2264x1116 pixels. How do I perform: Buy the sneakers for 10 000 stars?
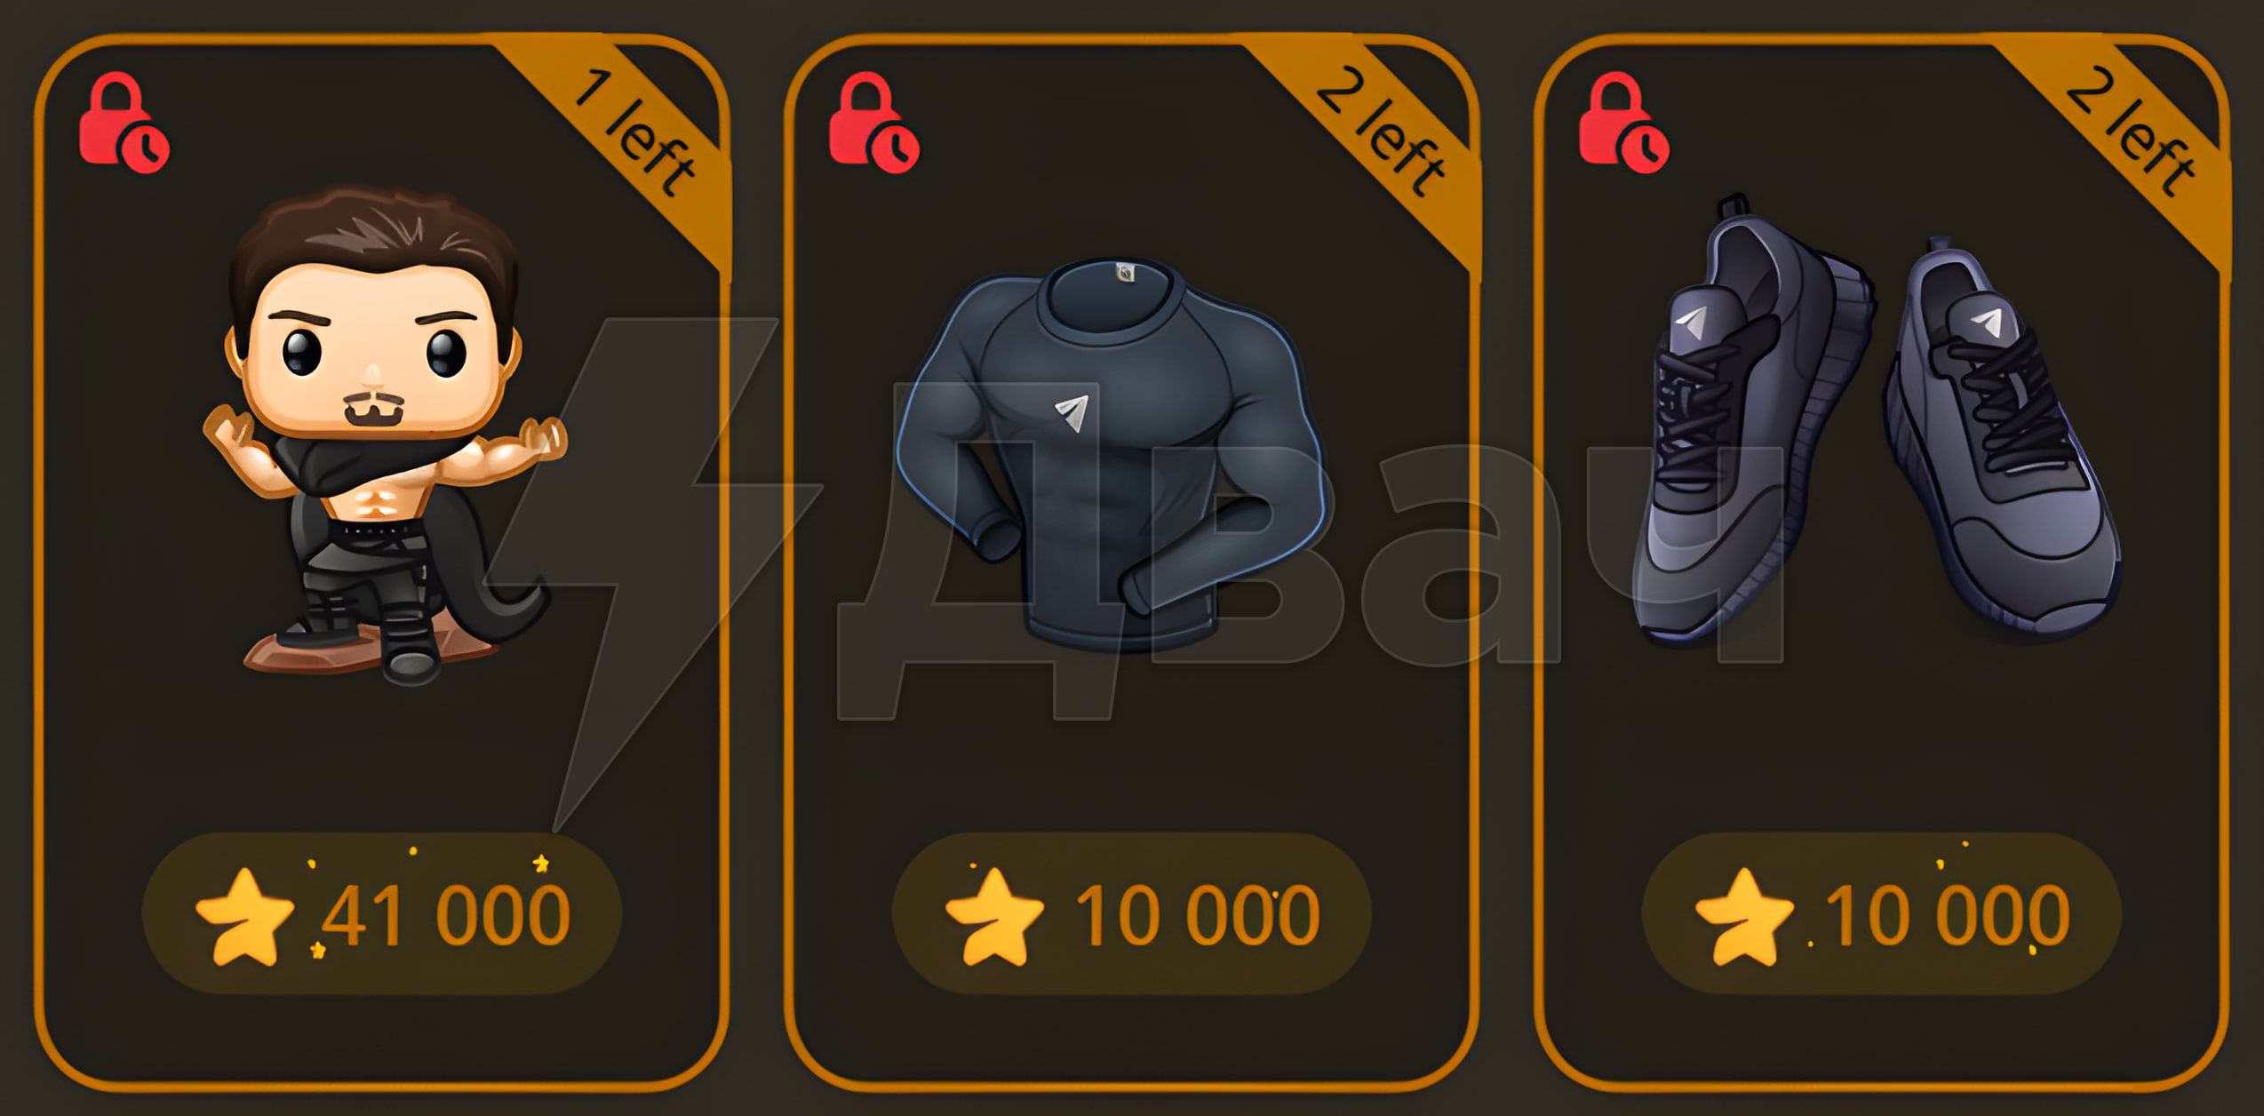[1882, 913]
